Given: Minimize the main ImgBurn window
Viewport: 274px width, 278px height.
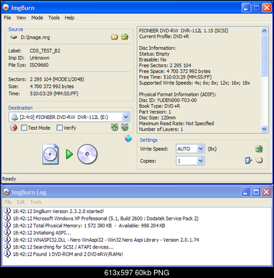Looking at the screenshot, I should pos(246,8).
